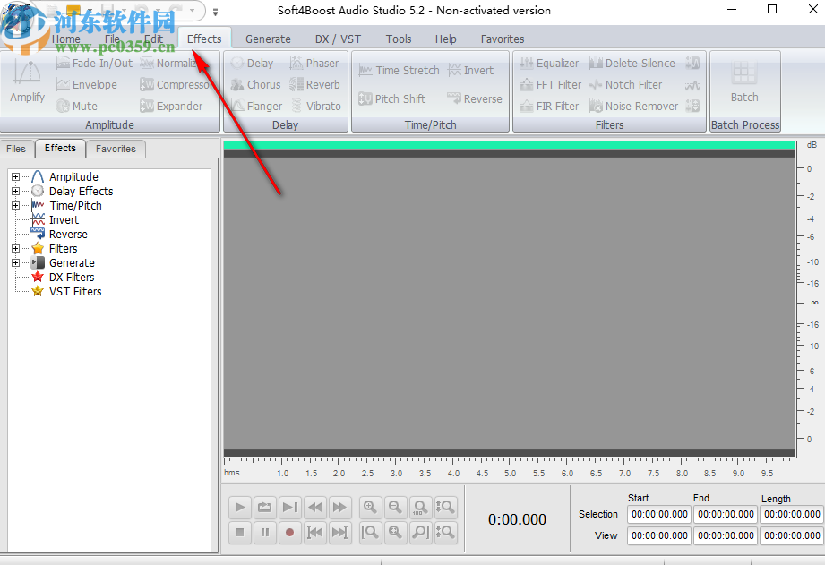Viewport: 825px width, 565px height.
Task: Expand the Generate tree node
Action: click(x=16, y=262)
